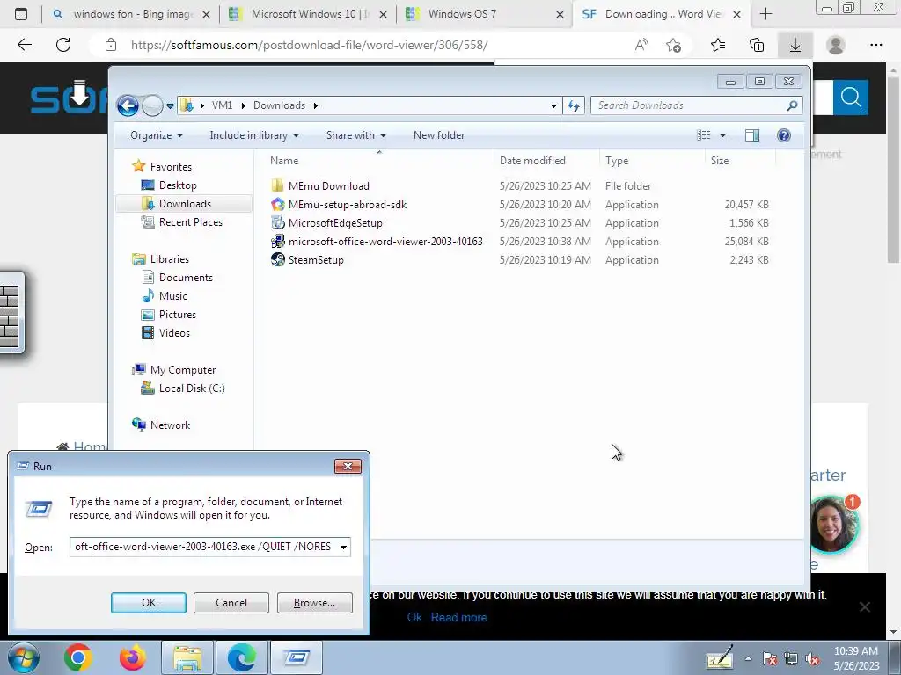Open Documents library

pos(186,278)
